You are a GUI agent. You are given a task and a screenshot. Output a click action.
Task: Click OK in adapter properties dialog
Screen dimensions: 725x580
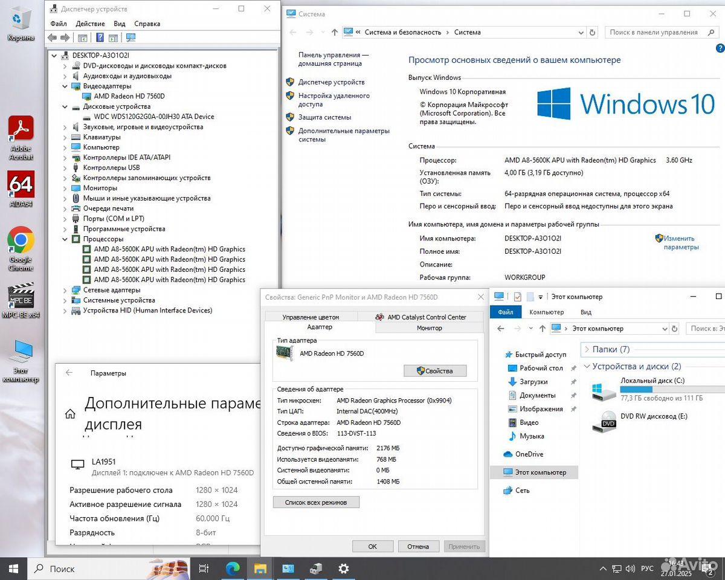[x=372, y=546]
